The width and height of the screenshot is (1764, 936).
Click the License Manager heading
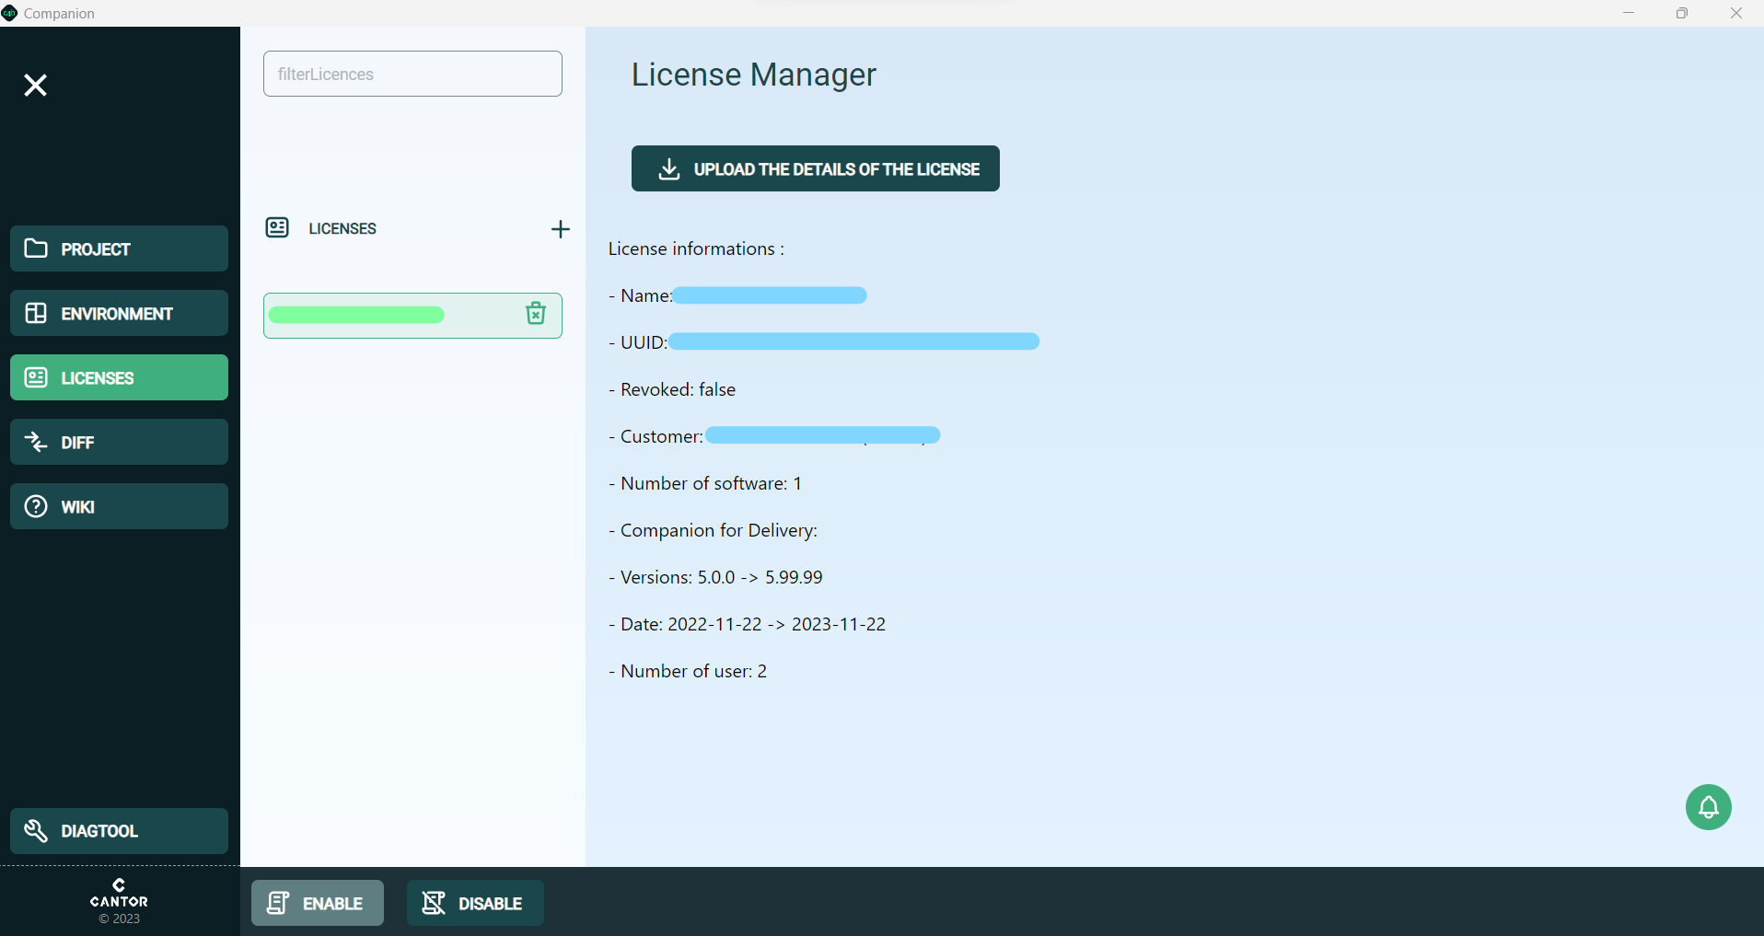[753, 75]
